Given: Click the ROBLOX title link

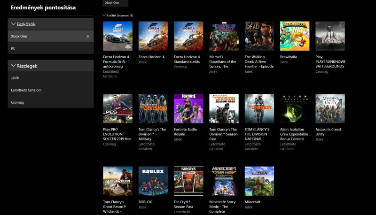Looking at the screenshot, I should coord(145,202).
